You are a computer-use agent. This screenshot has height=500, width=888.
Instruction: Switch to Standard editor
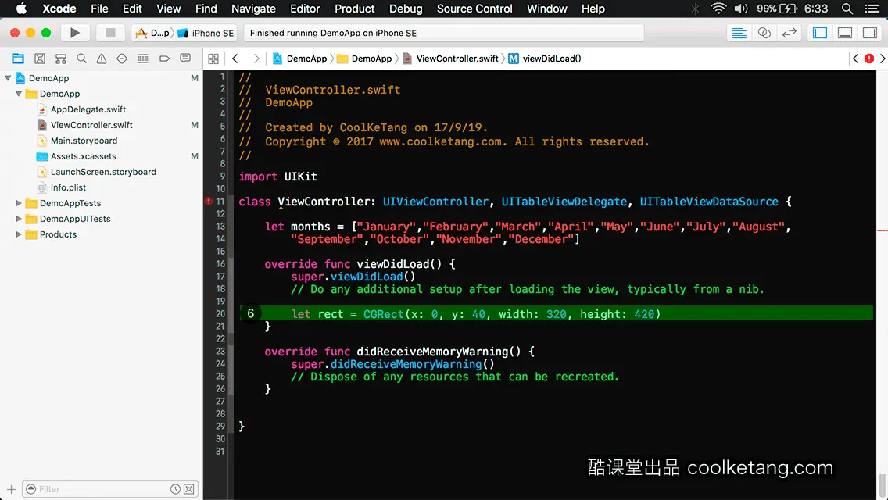click(739, 33)
